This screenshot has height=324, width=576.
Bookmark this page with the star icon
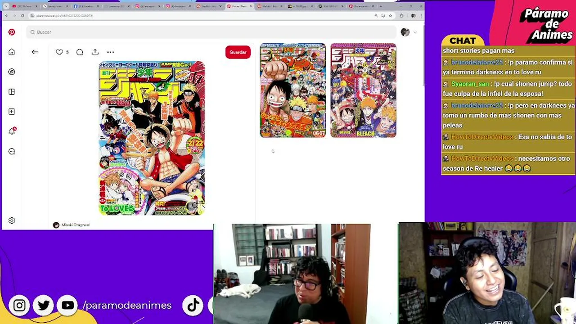390,16
